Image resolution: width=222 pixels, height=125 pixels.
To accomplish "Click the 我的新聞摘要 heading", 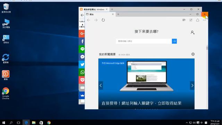I will 107,54.
